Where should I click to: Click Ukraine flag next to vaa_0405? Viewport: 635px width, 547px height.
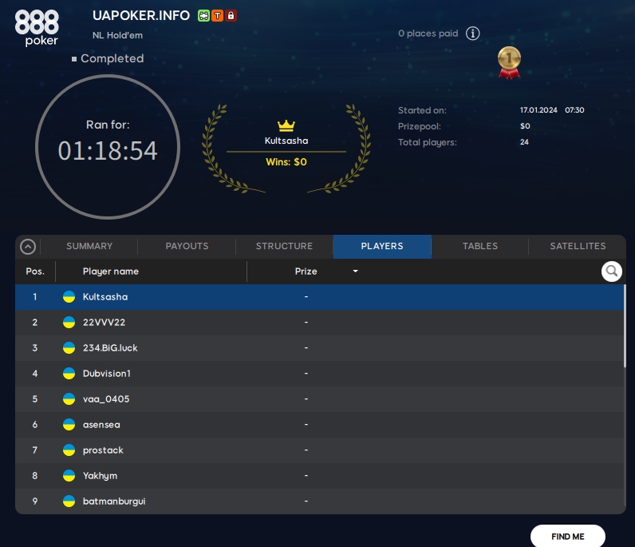pyautogui.click(x=69, y=399)
